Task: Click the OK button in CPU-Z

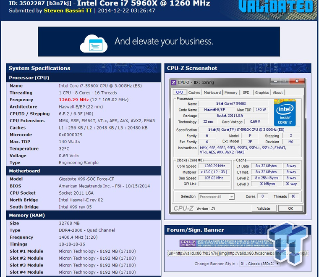Action: pos(290,208)
